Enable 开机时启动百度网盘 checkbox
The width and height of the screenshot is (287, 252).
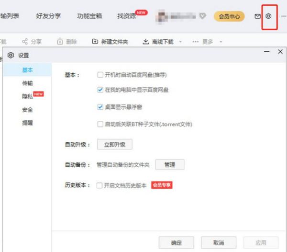(x=100, y=75)
